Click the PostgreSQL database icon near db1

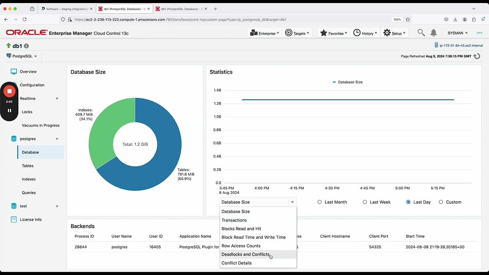pyautogui.click(x=8, y=56)
